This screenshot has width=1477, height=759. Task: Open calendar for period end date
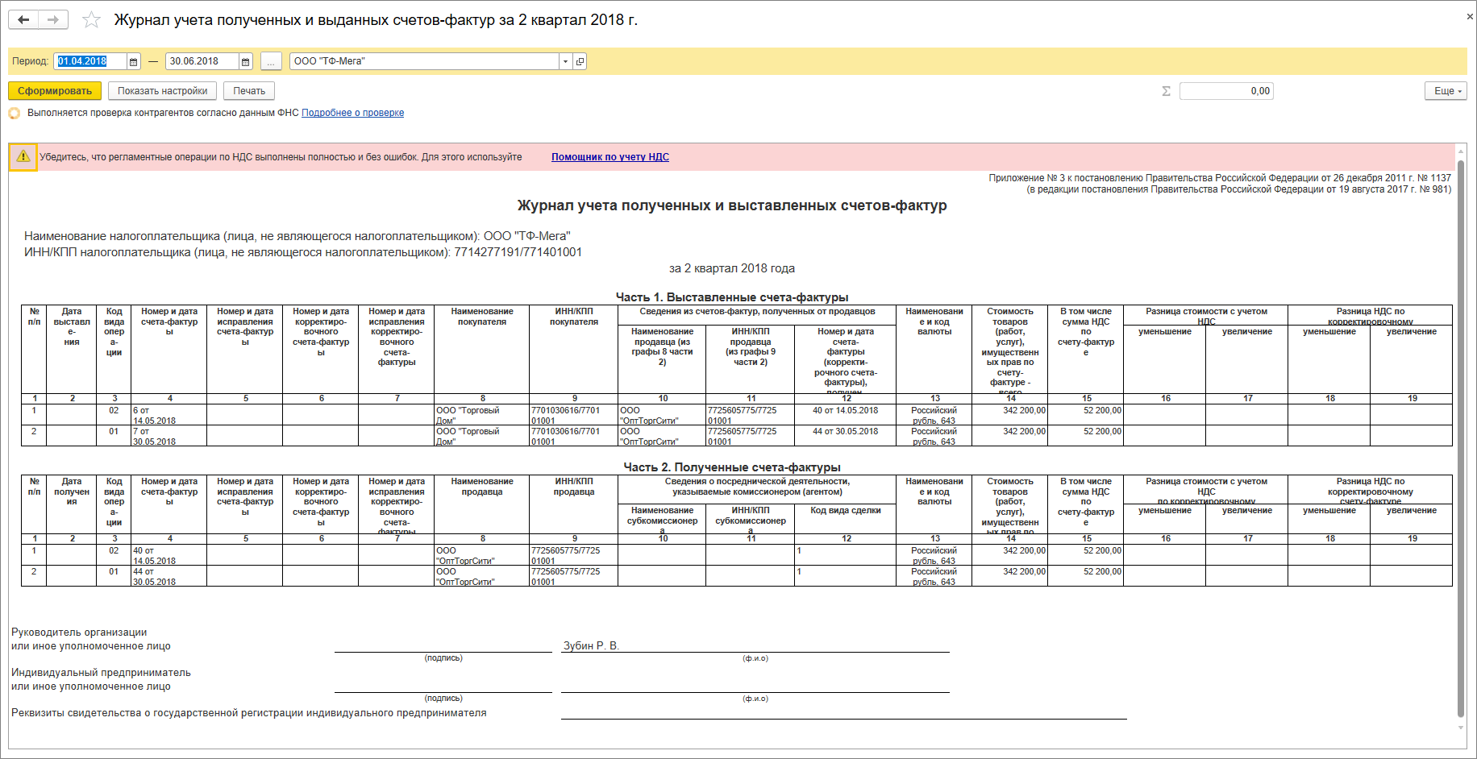(246, 61)
